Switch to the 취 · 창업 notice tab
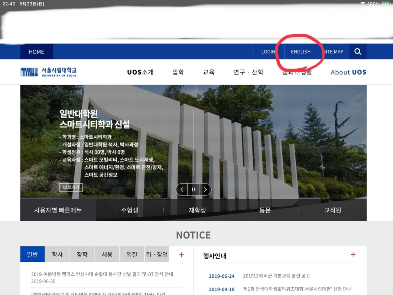393x295 pixels. click(x=157, y=254)
